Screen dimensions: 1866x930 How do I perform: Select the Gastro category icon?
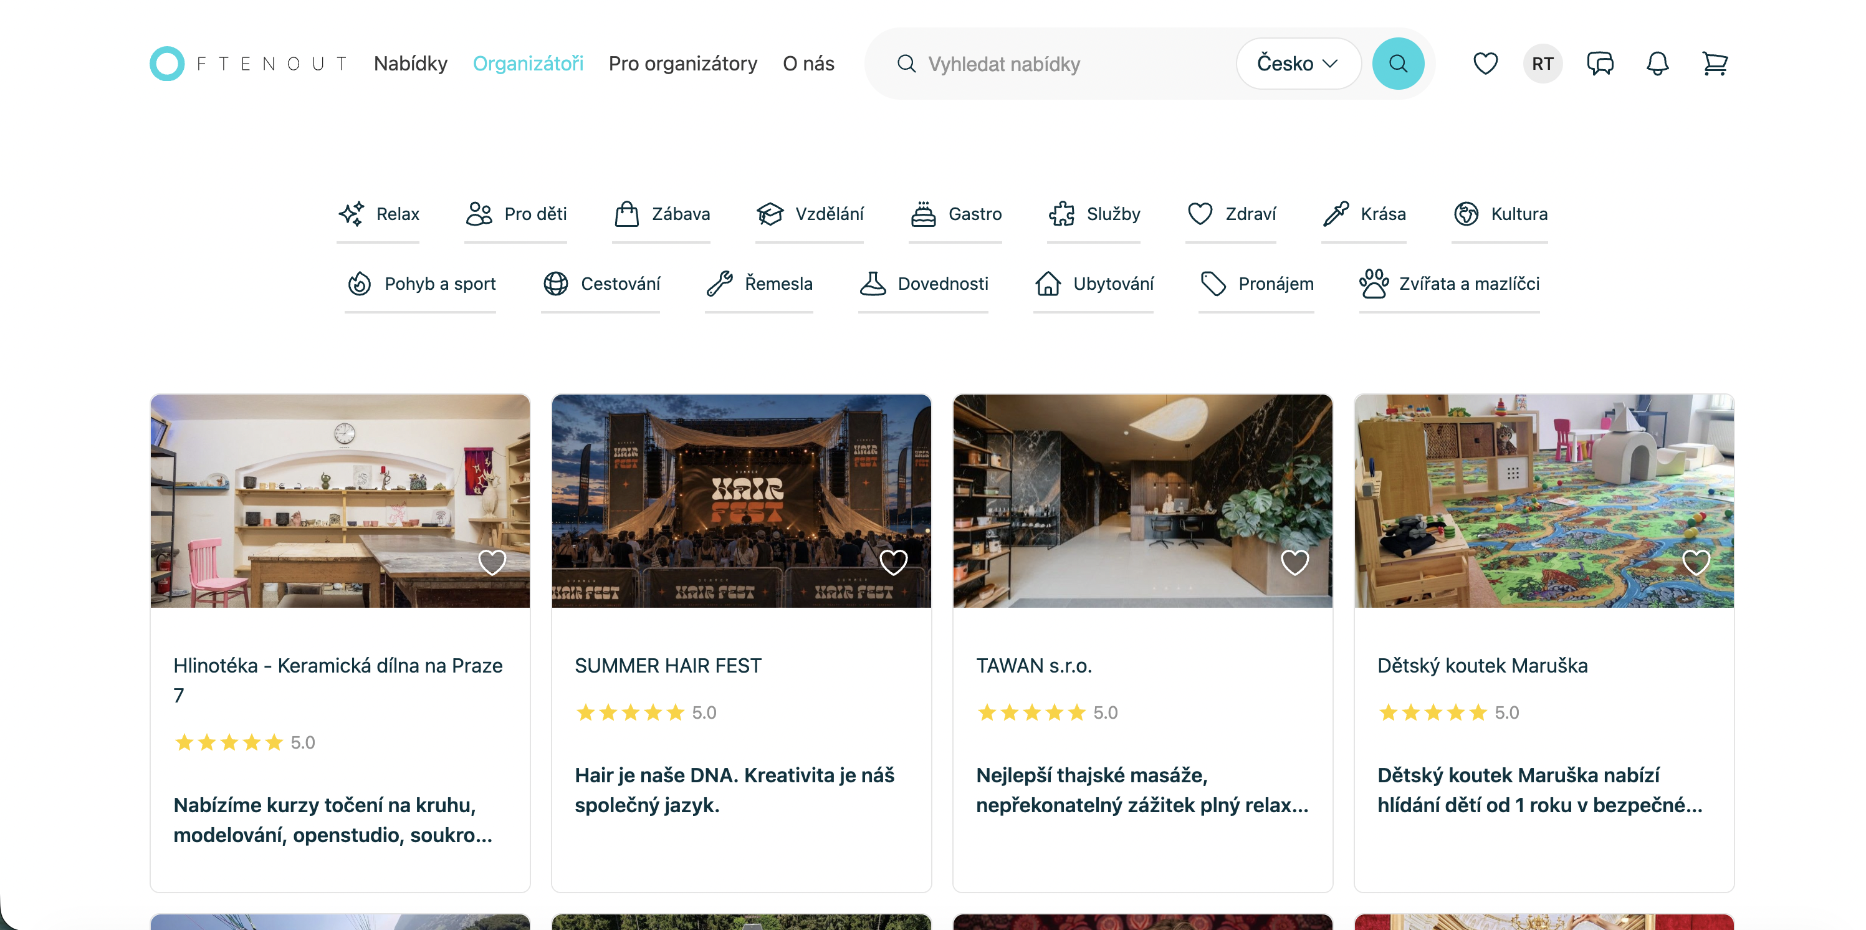coord(923,214)
